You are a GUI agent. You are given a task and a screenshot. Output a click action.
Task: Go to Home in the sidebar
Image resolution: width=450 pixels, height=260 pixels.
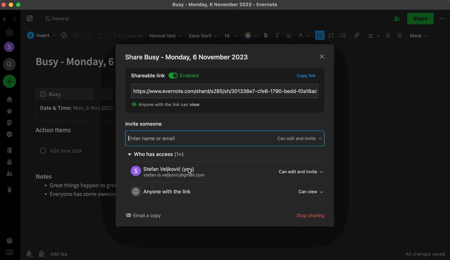pos(9,99)
